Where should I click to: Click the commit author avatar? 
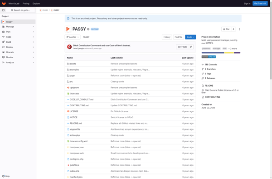(69, 47)
